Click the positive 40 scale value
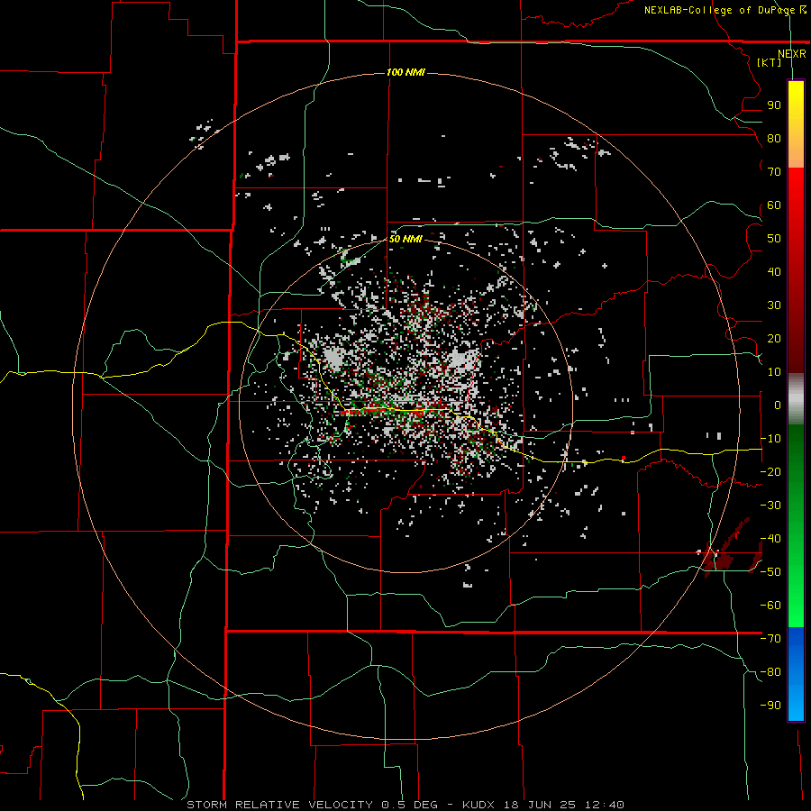This screenshot has width=811, height=811. click(774, 272)
